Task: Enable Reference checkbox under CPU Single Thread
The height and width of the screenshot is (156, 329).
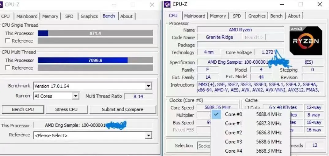Action: click(8, 41)
